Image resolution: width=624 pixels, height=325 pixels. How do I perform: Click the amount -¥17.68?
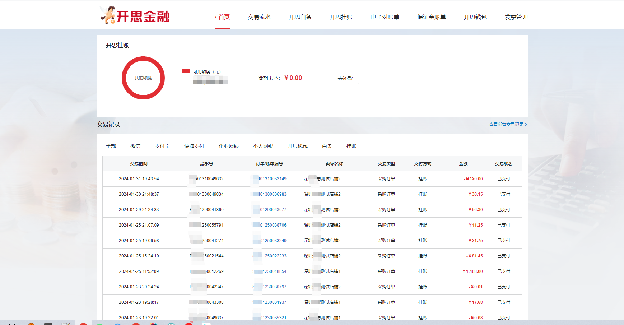[x=475, y=302]
